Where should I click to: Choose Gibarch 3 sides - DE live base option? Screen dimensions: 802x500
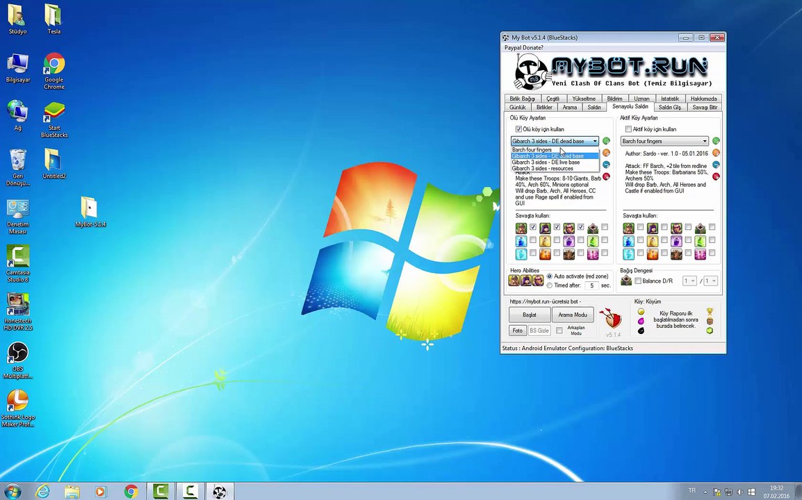555,162
